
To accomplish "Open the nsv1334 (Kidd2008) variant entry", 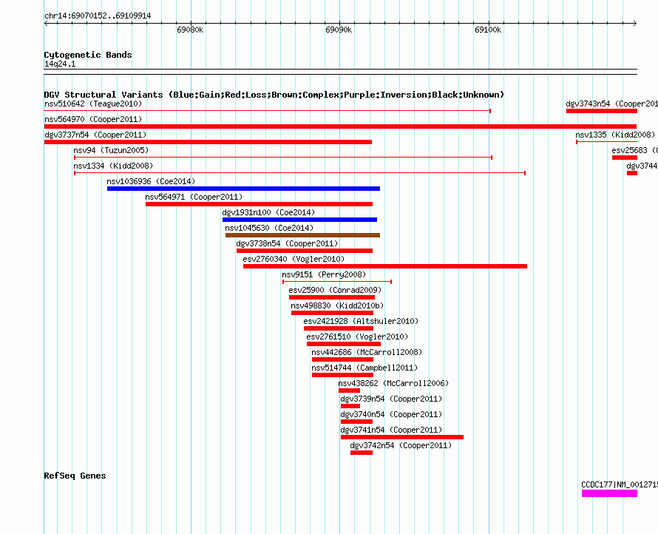I will tap(113, 166).
